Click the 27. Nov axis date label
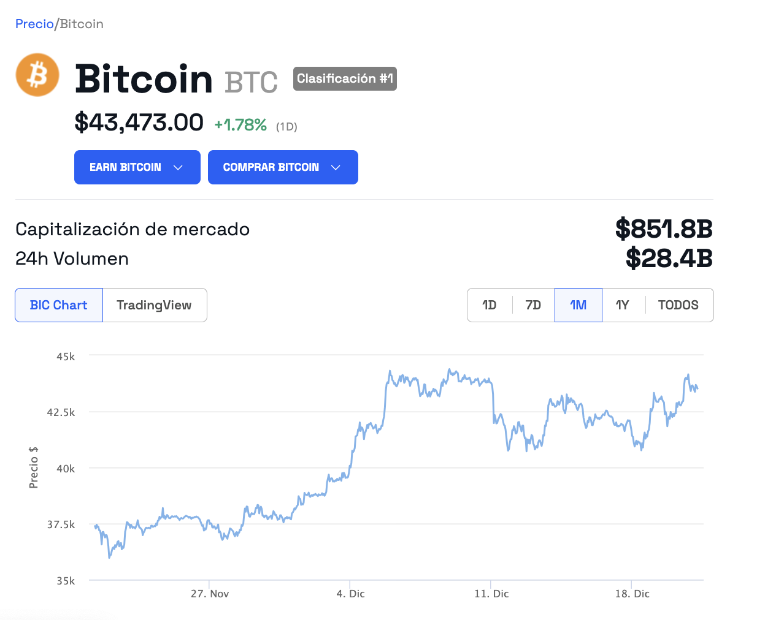The height and width of the screenshot is (620, 784). 210,594
